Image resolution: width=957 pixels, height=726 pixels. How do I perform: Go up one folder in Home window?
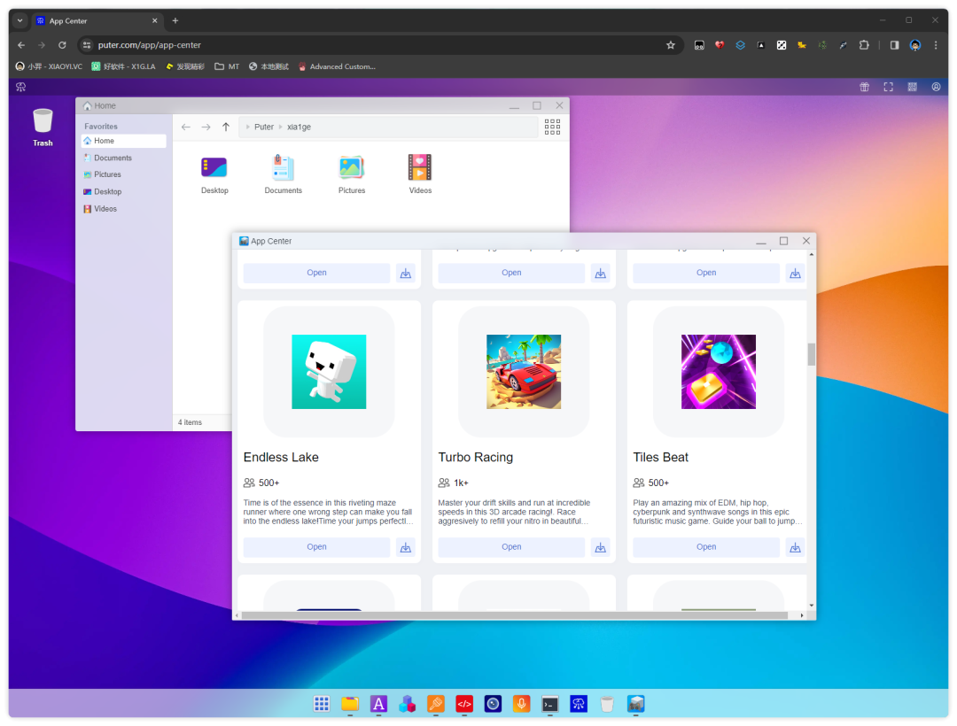226,127
